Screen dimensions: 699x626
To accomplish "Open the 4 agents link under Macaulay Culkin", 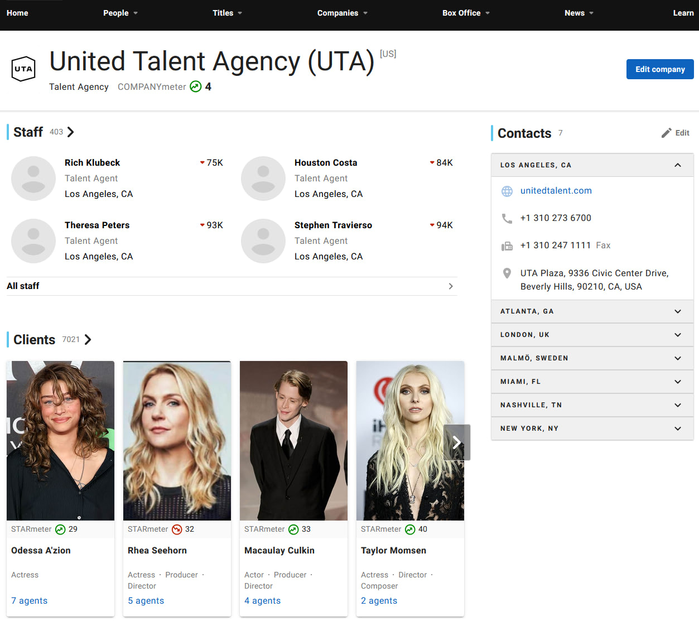I will pos(262,600).
